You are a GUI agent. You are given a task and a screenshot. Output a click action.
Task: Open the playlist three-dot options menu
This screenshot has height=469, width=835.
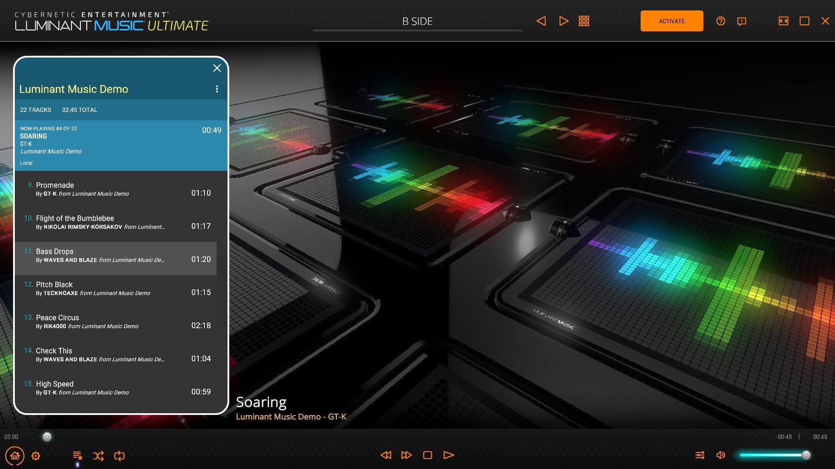pos(217,89)
